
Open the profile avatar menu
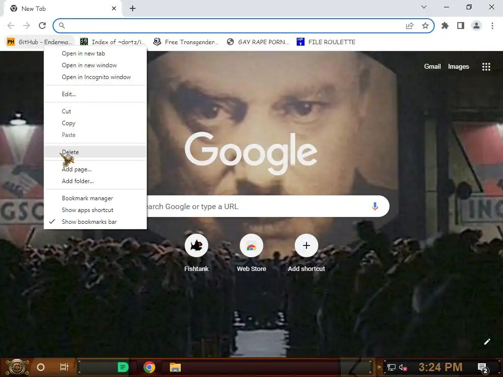pos(476,26)
